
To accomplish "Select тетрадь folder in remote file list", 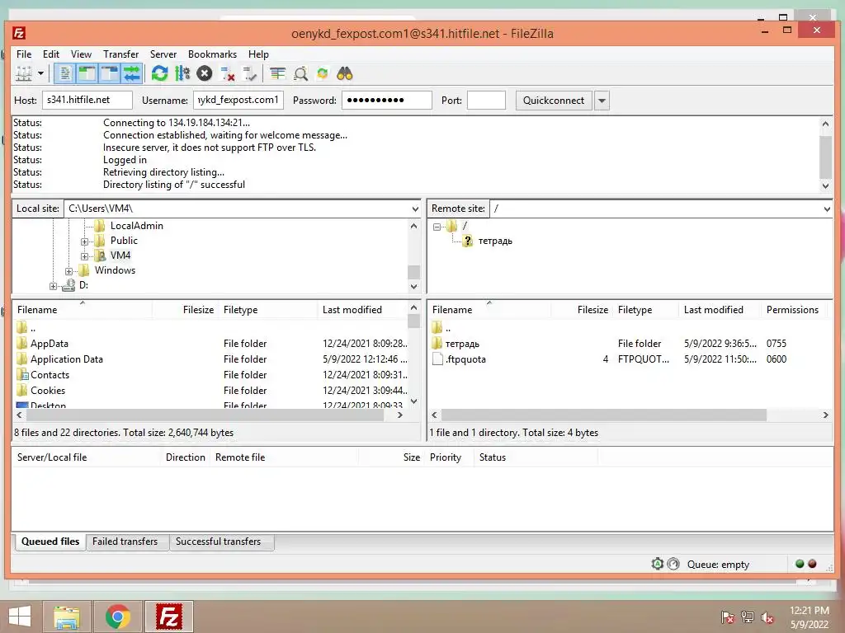I will tap(462, 344).
